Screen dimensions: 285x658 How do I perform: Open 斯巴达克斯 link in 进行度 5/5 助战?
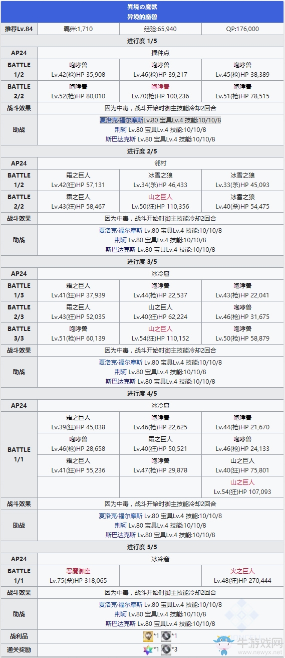point(121,623)
